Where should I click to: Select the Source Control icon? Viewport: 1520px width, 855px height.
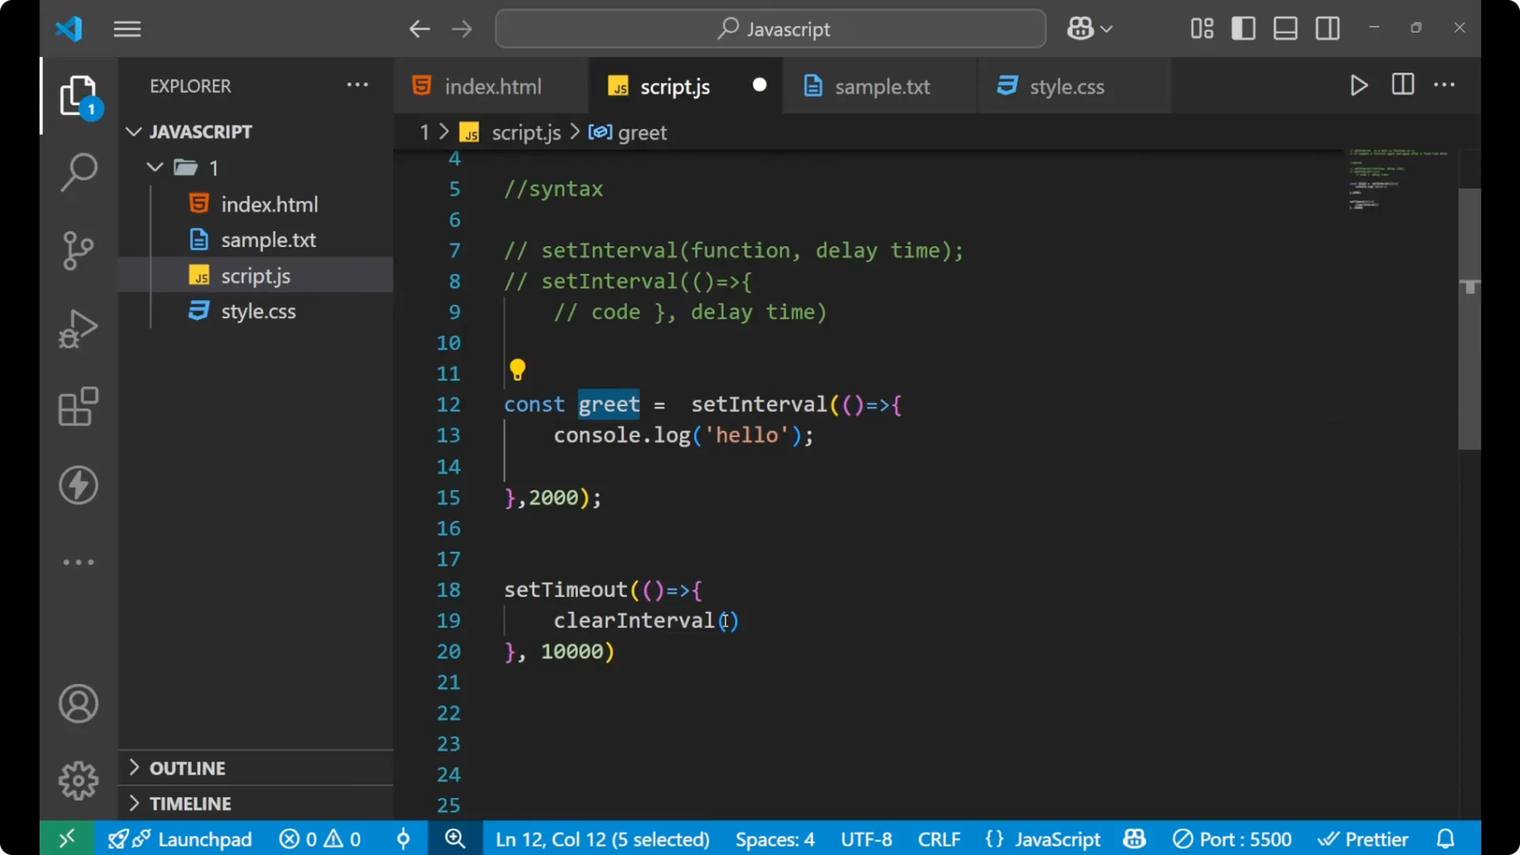[78, 250]
